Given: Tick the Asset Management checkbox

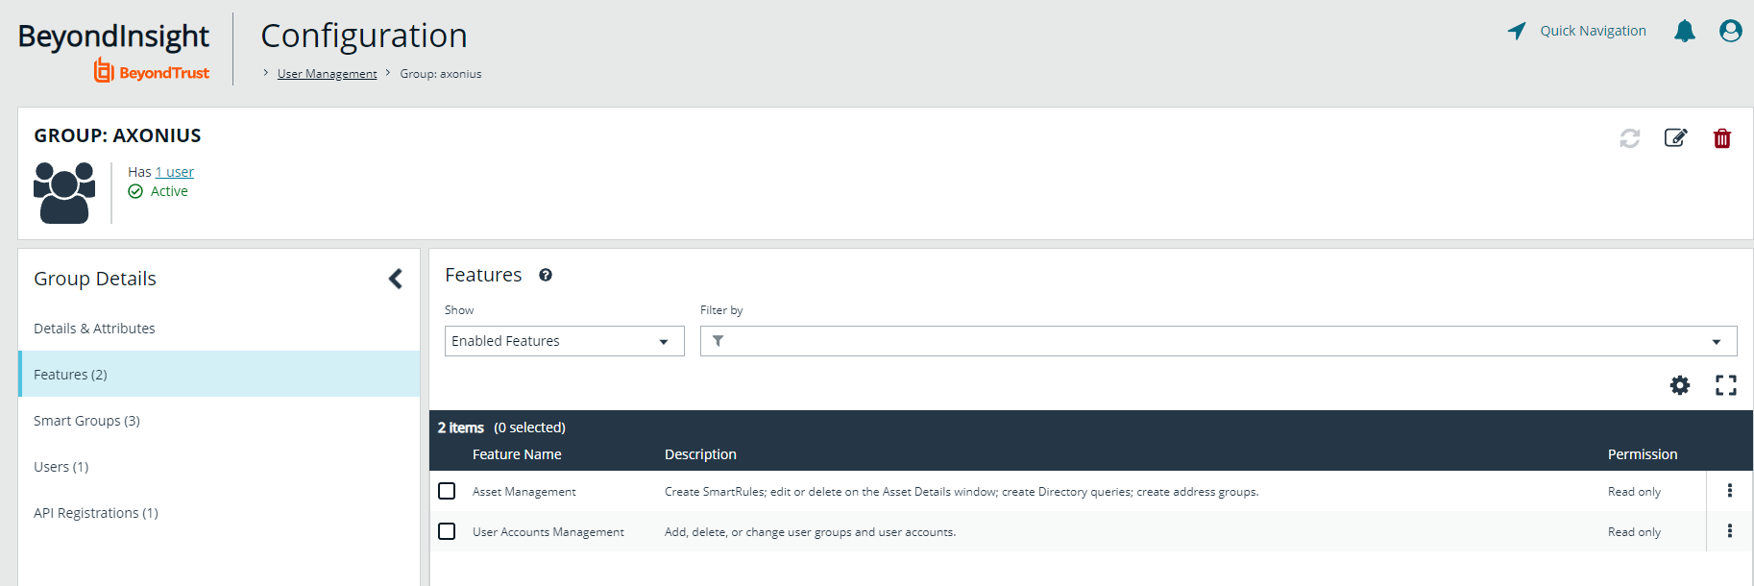Looking at the screenshot, I should point(447,491).
